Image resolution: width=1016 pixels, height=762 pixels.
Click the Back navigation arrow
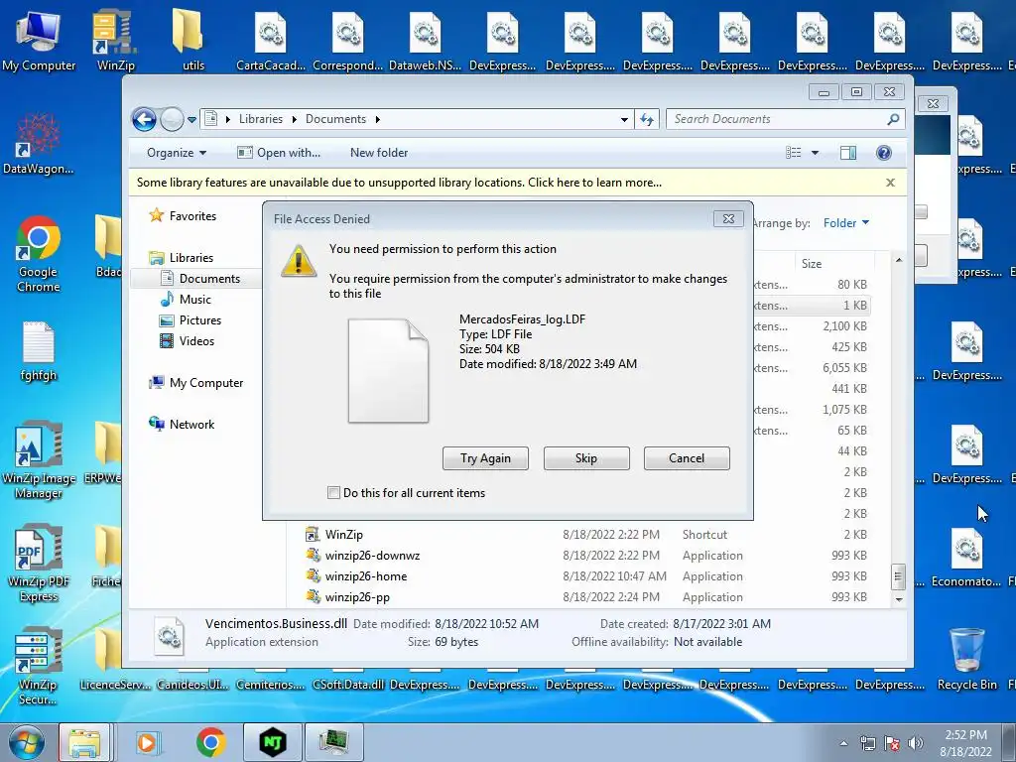(144, 119)
